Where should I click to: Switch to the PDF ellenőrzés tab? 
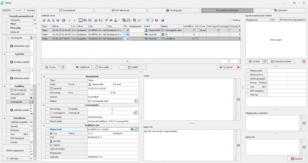point(120,10)
